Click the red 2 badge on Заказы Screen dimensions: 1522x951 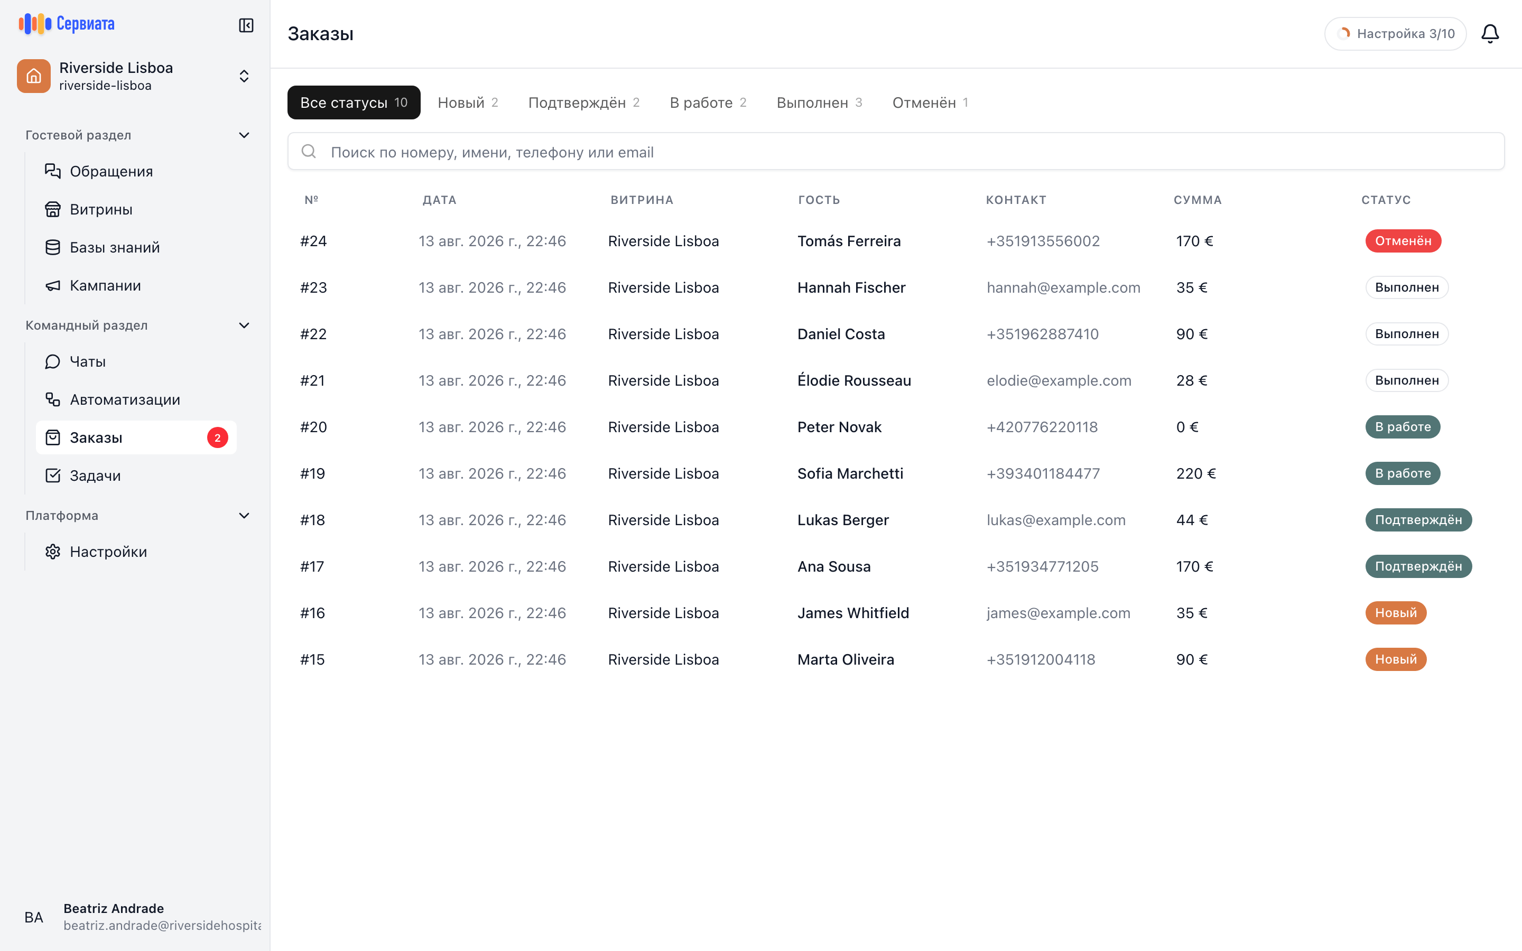pyautogui.click(x=218, y=438)
